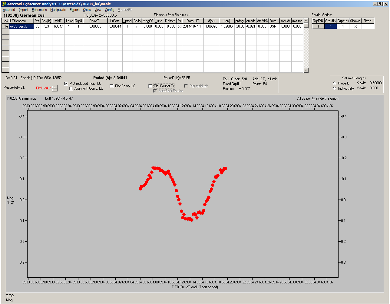The width and height of the screenshot is (390, 304).
Task: Click Rms res = 0.007 text
Action: (236, 89)
